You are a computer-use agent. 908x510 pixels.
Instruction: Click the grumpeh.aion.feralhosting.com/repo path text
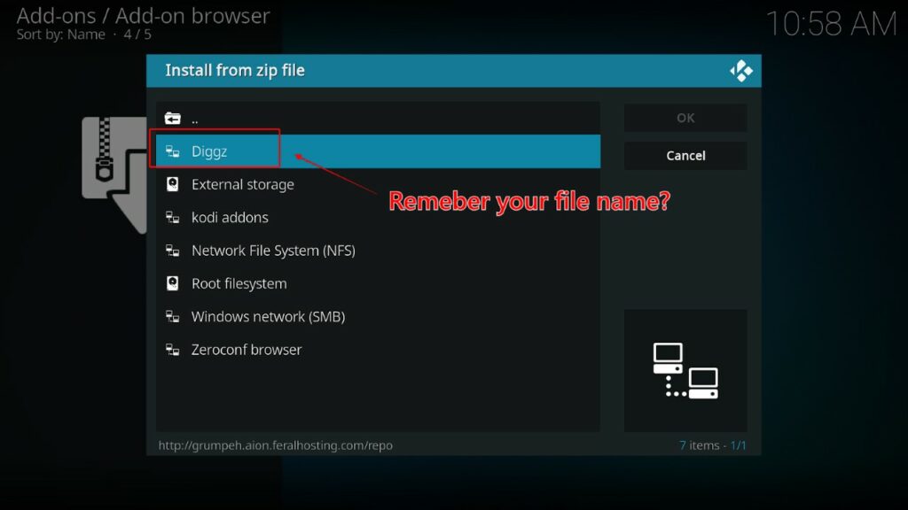pyautogui.click(x=276, y=445)
